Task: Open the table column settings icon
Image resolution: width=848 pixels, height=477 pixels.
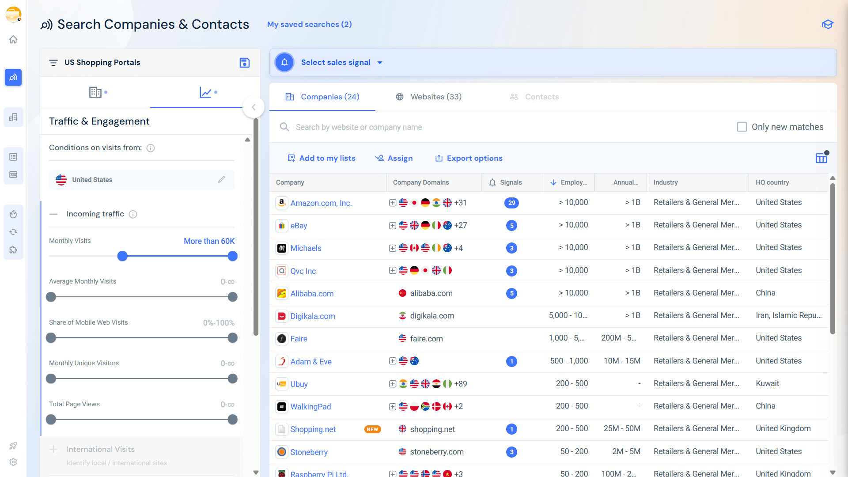Action: coord(821,158)
